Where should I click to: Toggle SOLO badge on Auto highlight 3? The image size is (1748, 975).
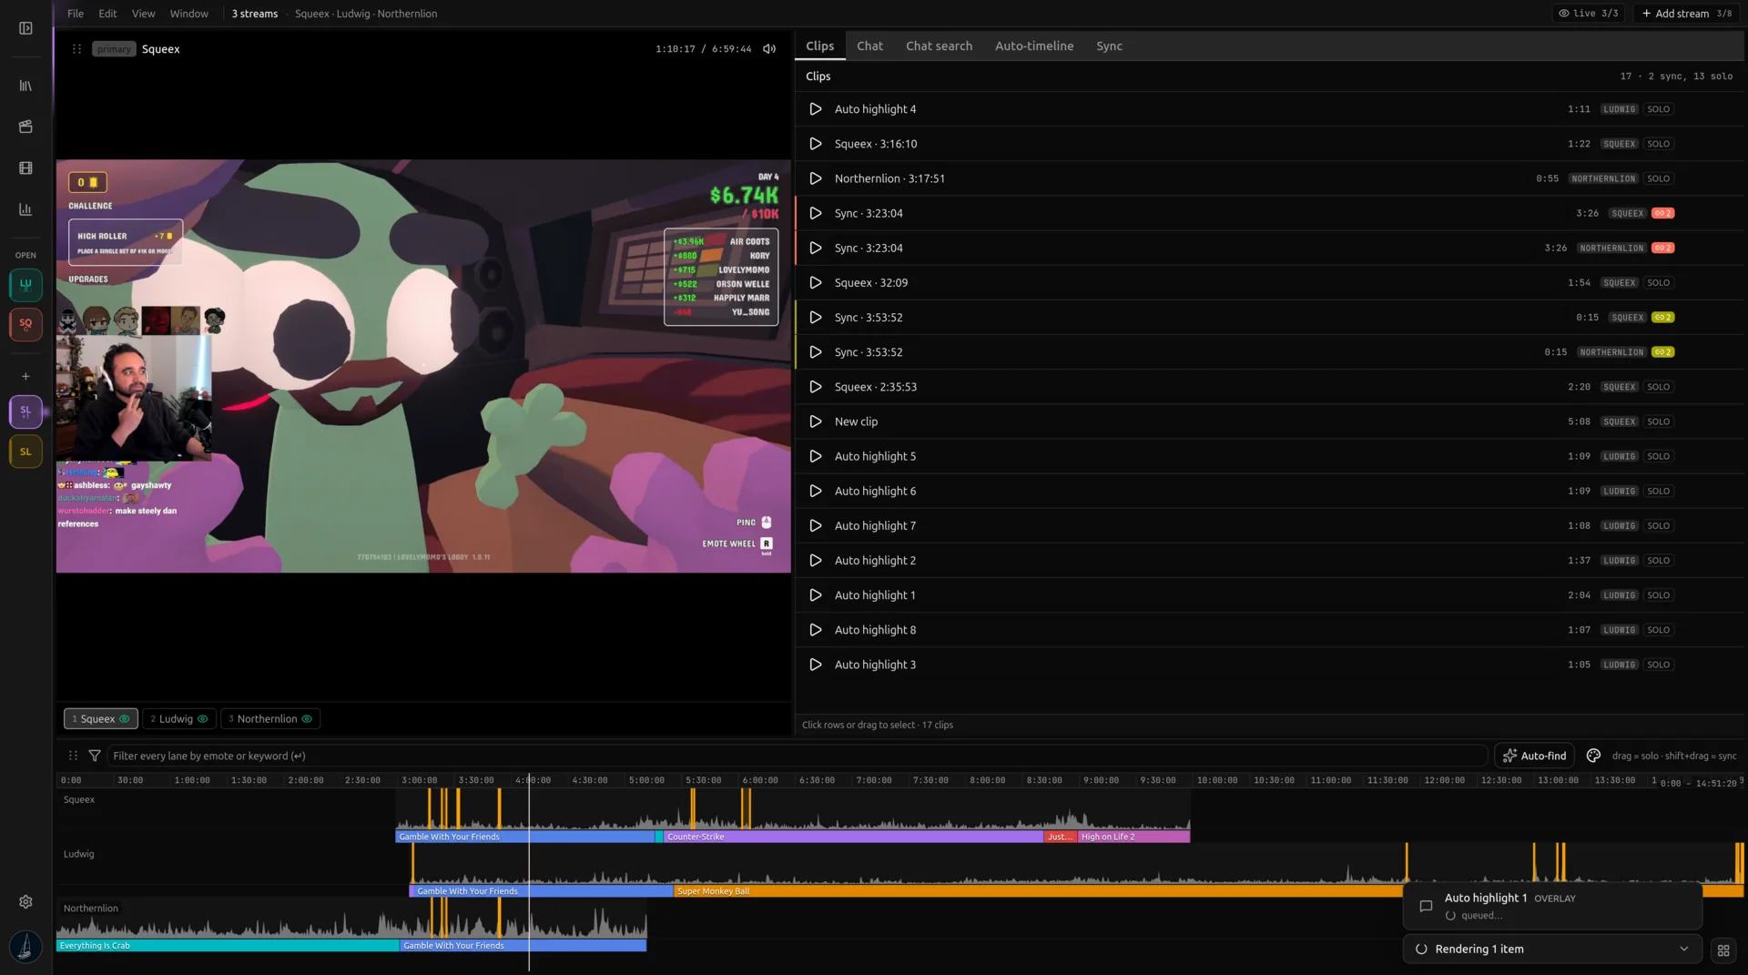[1659, 665]
